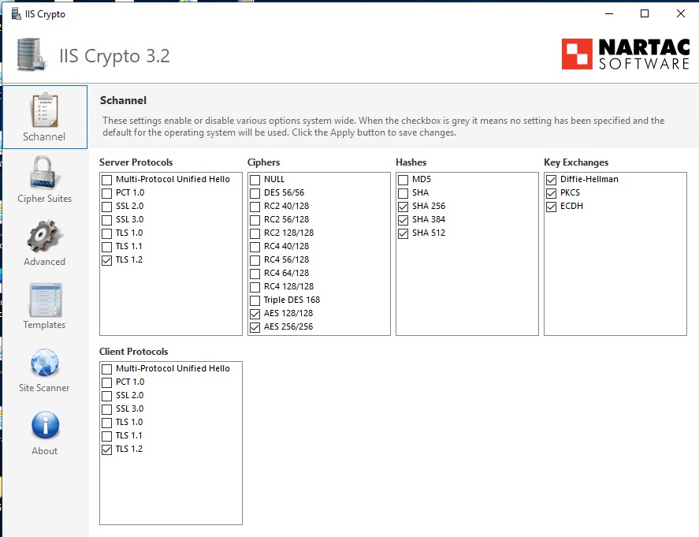Toggle the RC2 128/128 cipher checkbox
Screen dimensions: 699x537
pos(255,233)
